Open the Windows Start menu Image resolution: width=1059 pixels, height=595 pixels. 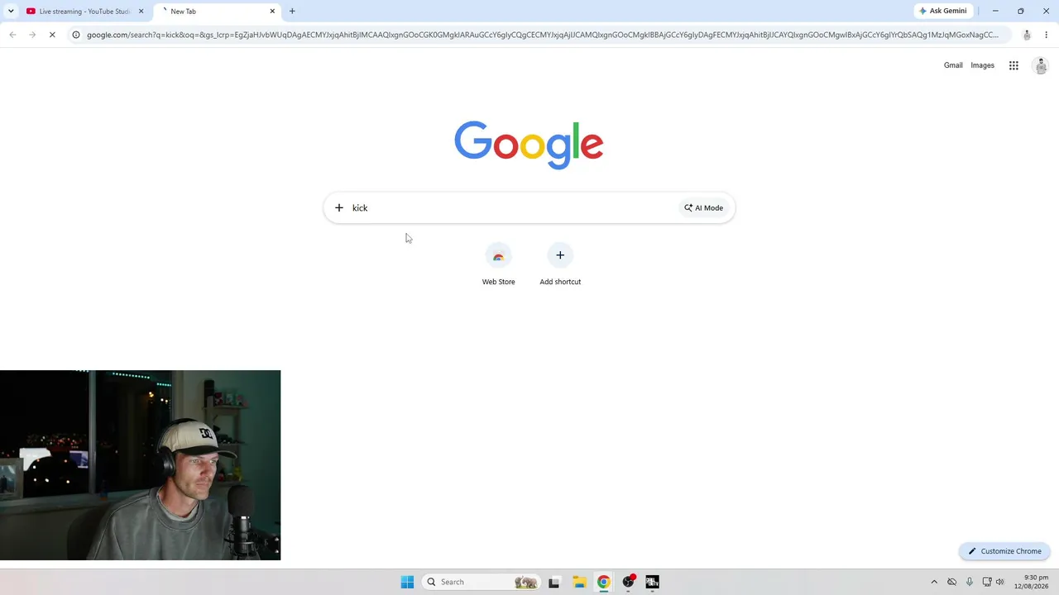coord(407,582)
